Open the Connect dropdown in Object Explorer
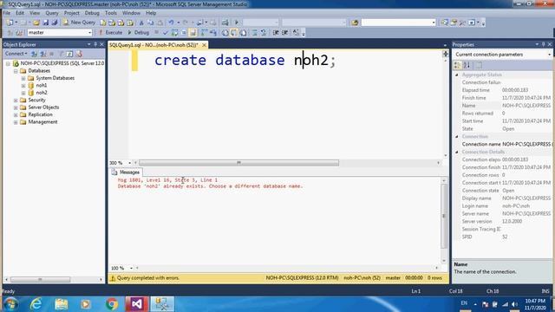This screenshot has height=312, width=555. pos(16,54)
